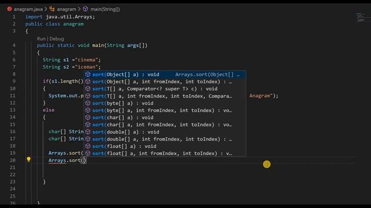This screenshot has height=208, width=371.
Task: Click 's1.length()' on line 9
Action: point(67,81)
